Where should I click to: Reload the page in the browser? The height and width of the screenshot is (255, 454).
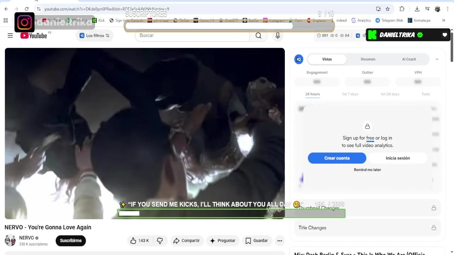click(27, 9)
